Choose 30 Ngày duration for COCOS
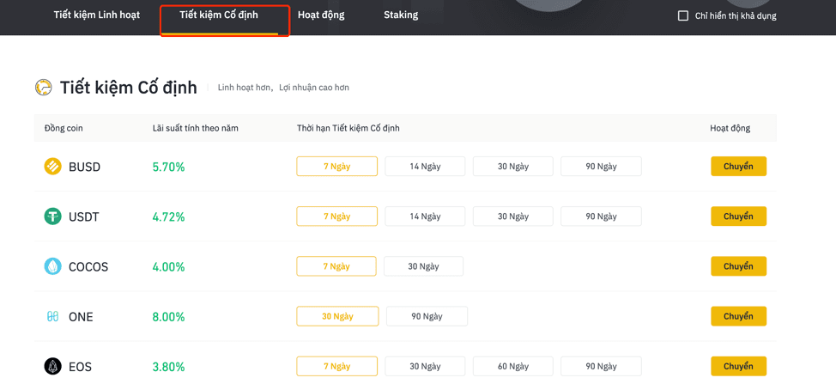 423,266
